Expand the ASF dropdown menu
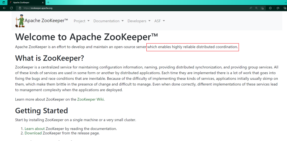Image resolution: width=287 pixels, height=141 pixels. coord(160,21)
